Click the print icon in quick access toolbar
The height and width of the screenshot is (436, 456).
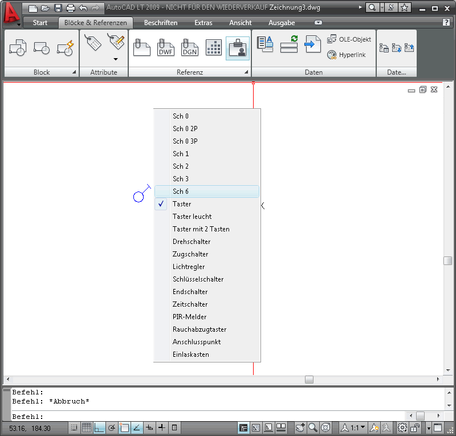click(70, 8)
